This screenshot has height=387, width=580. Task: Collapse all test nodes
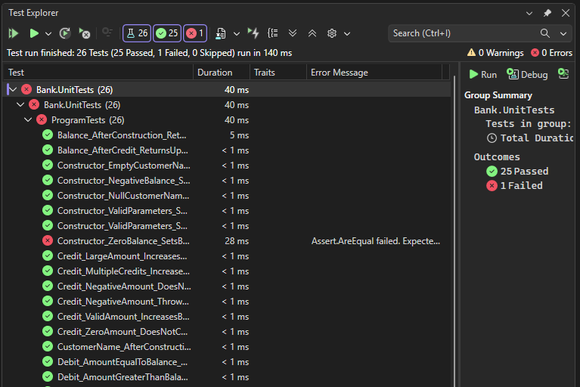coord(312,33)
